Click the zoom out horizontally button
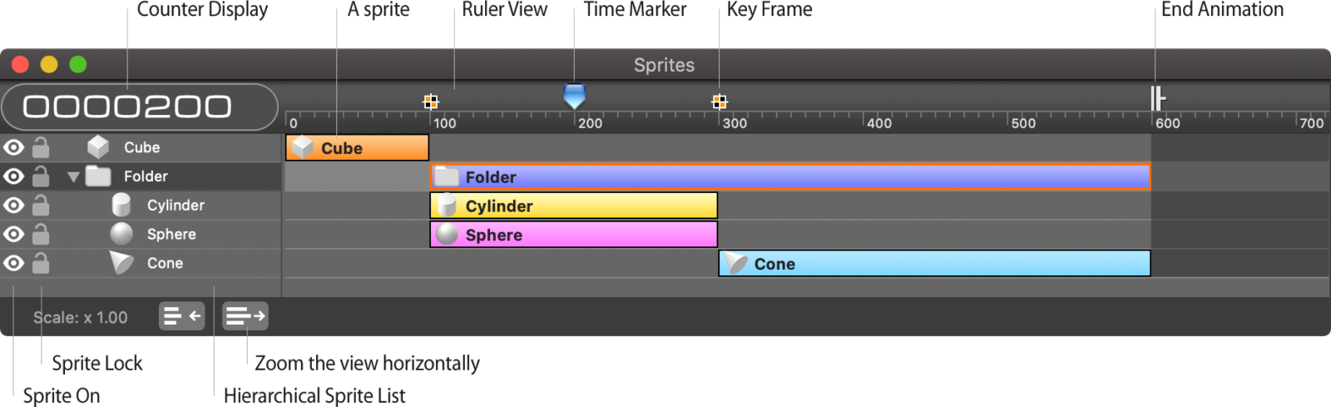Image resolution: width=1331 pixels, height=407 pixels. click(x=181, y=316)
